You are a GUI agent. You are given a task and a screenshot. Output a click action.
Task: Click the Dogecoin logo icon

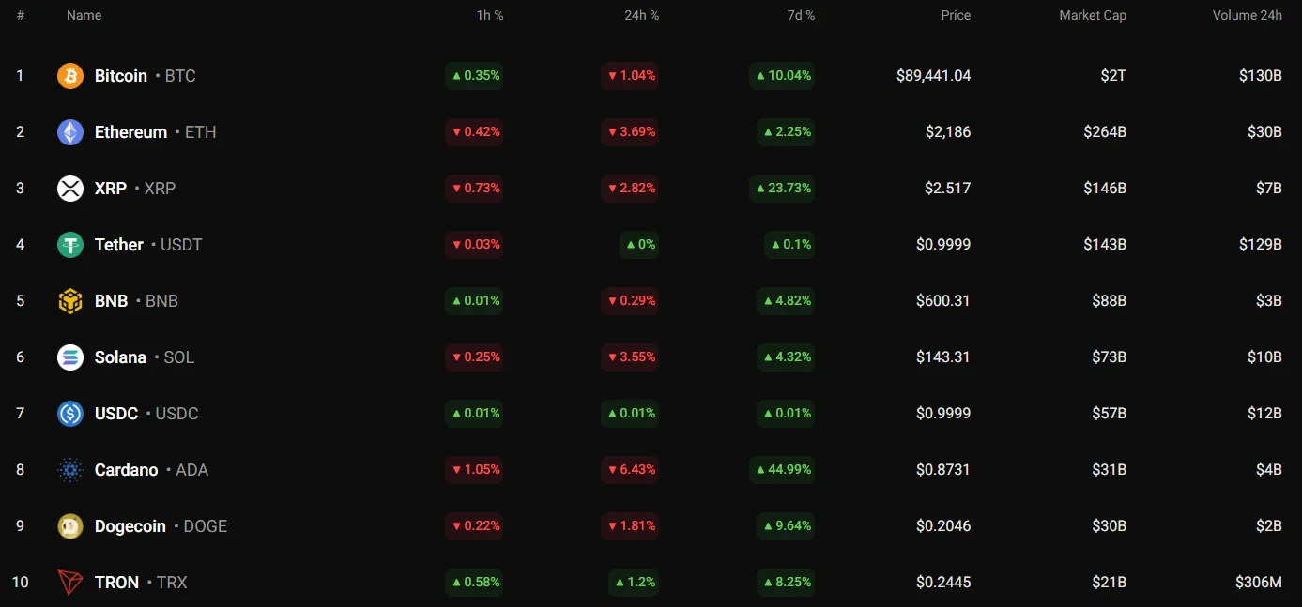70,526
